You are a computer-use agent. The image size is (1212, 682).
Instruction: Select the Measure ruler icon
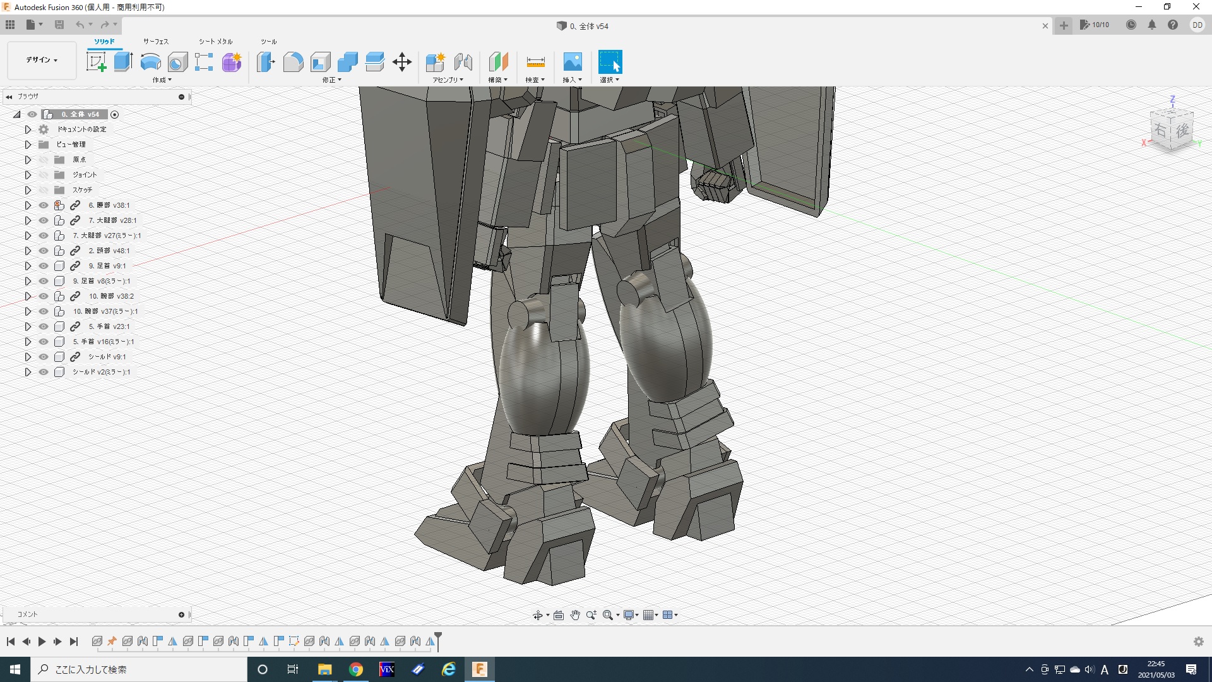tap(535, 62)
